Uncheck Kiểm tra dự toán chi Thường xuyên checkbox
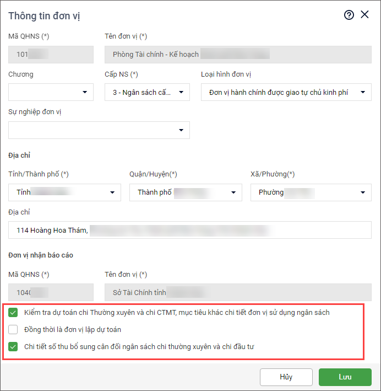 [x=13, y=313]
